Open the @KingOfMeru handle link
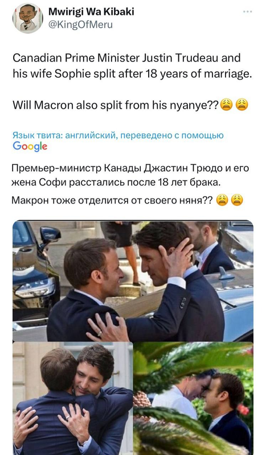Viewport: 266px width, 455px height. click(80, 25)
